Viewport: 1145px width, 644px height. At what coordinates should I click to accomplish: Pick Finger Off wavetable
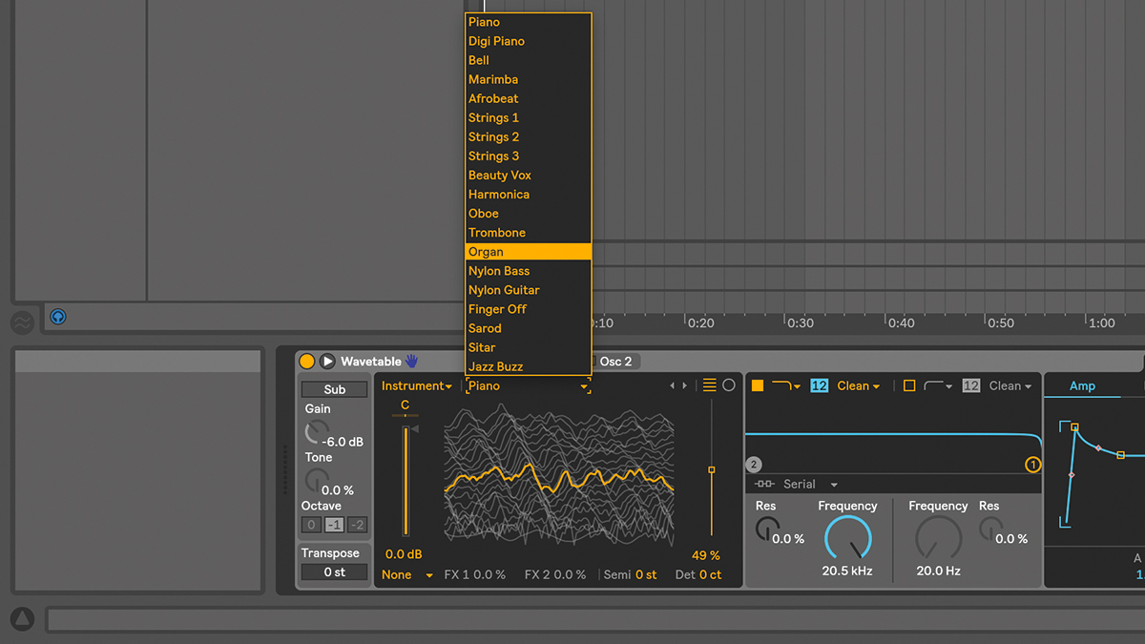coord(529,309)
